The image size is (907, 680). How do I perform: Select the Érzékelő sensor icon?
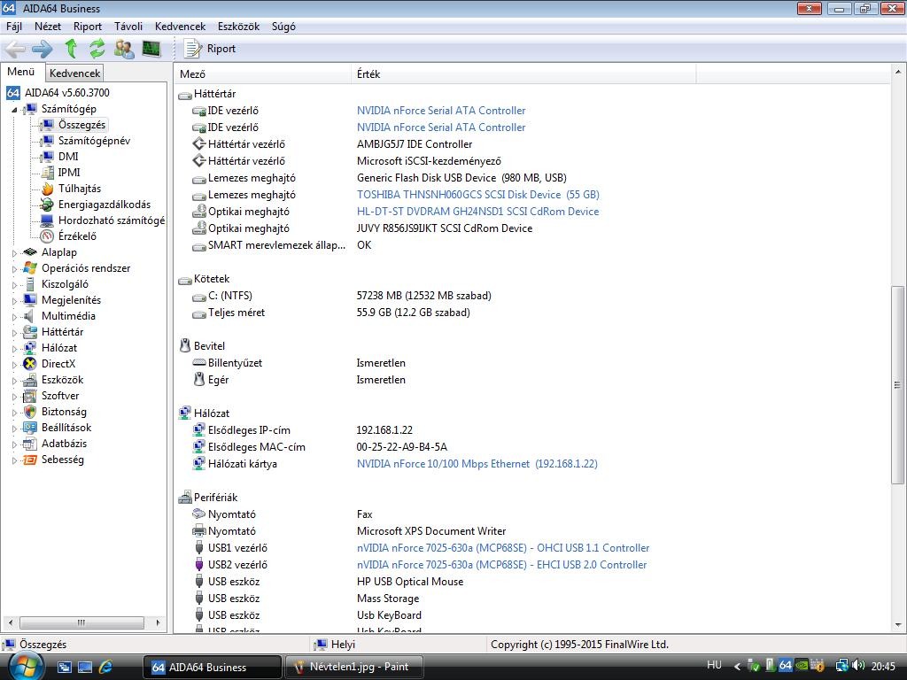click(x=47, y=236)
